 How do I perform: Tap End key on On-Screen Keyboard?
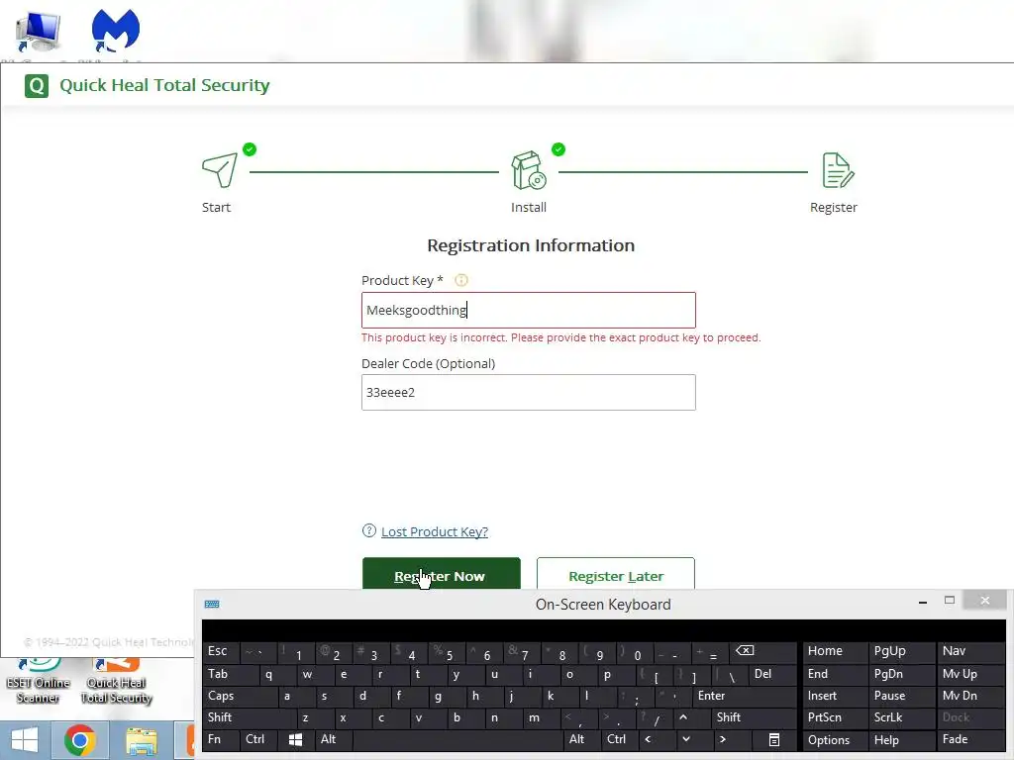tap(835, 674)
